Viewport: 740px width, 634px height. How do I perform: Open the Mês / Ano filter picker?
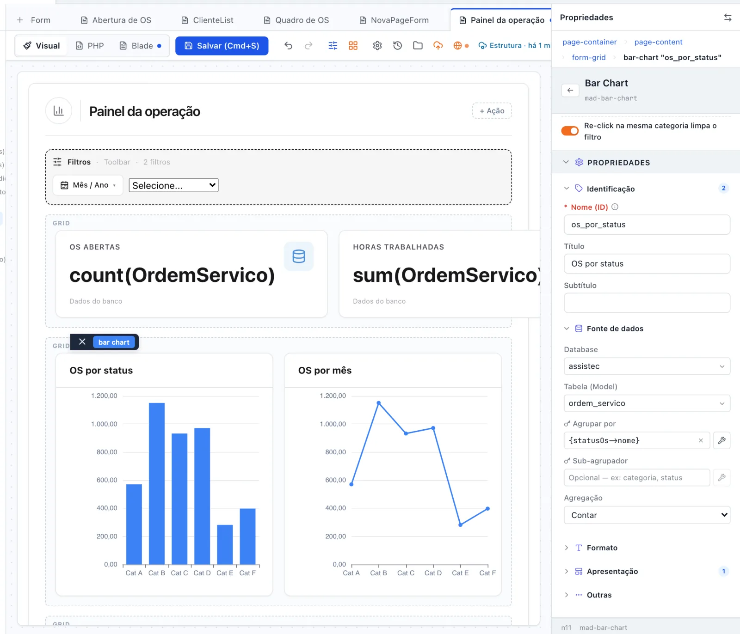88,185
